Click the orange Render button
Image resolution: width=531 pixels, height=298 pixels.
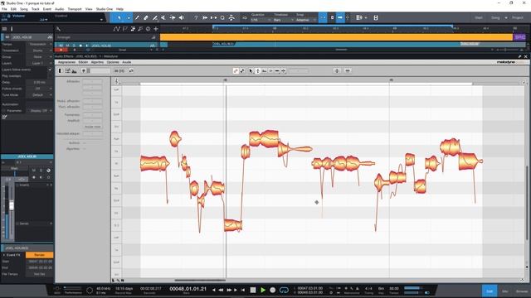[39, 255]
